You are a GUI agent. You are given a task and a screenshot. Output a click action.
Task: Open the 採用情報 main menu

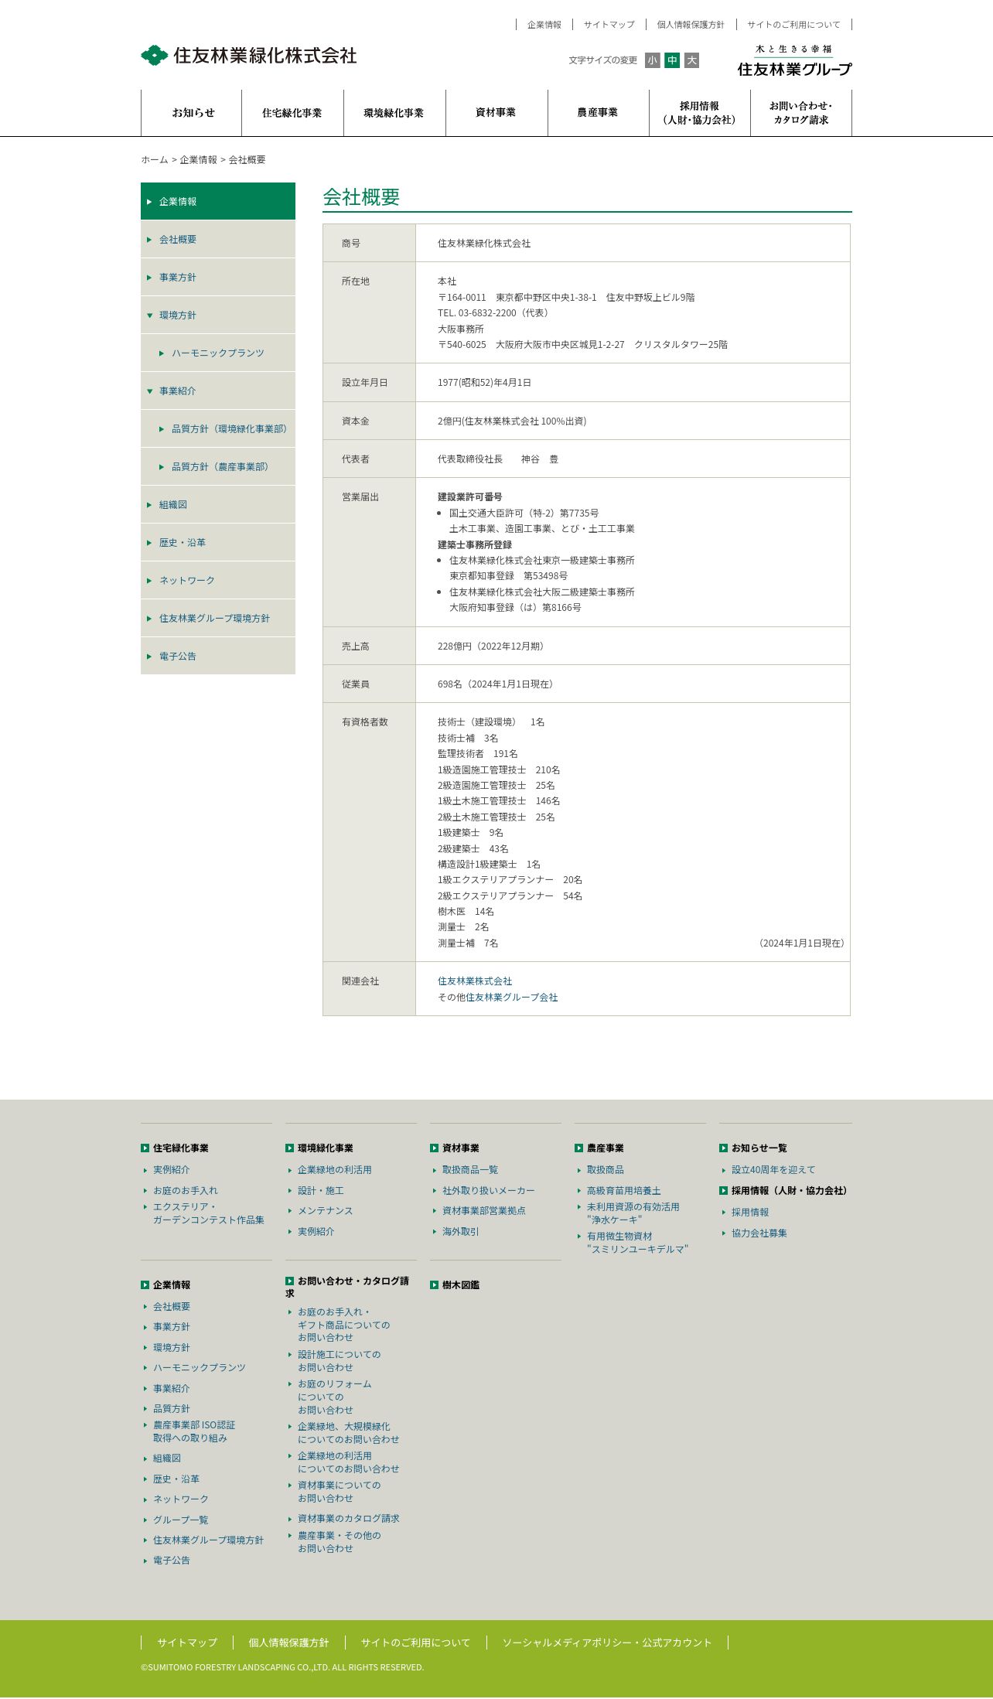click(x=700, y=113)
